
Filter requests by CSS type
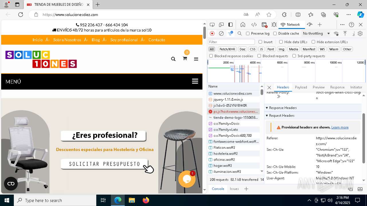coord(252,49)
